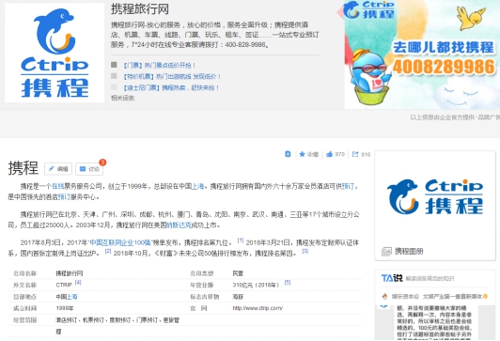
Task: Click the pencil icon in the 编辑 button
Action: 51,169
